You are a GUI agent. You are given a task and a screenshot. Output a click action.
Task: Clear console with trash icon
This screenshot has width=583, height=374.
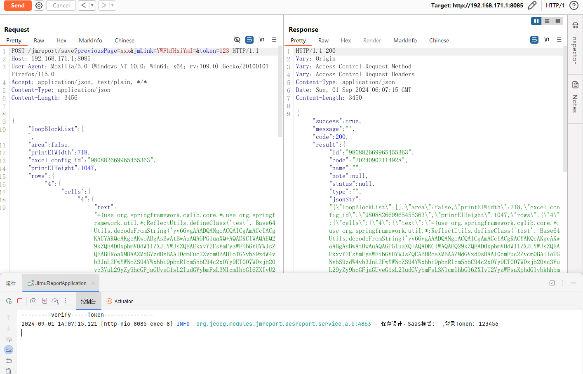[9, 371]
